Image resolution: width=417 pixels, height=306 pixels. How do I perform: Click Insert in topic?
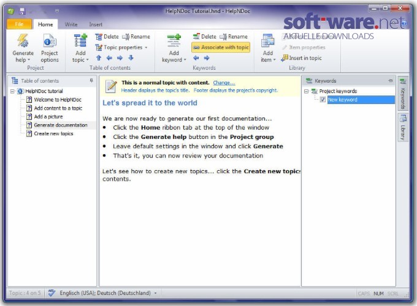302,58
